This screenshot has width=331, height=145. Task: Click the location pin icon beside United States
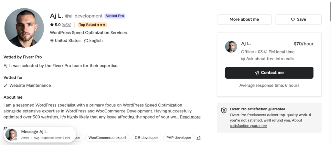click(x=52, y=41)
